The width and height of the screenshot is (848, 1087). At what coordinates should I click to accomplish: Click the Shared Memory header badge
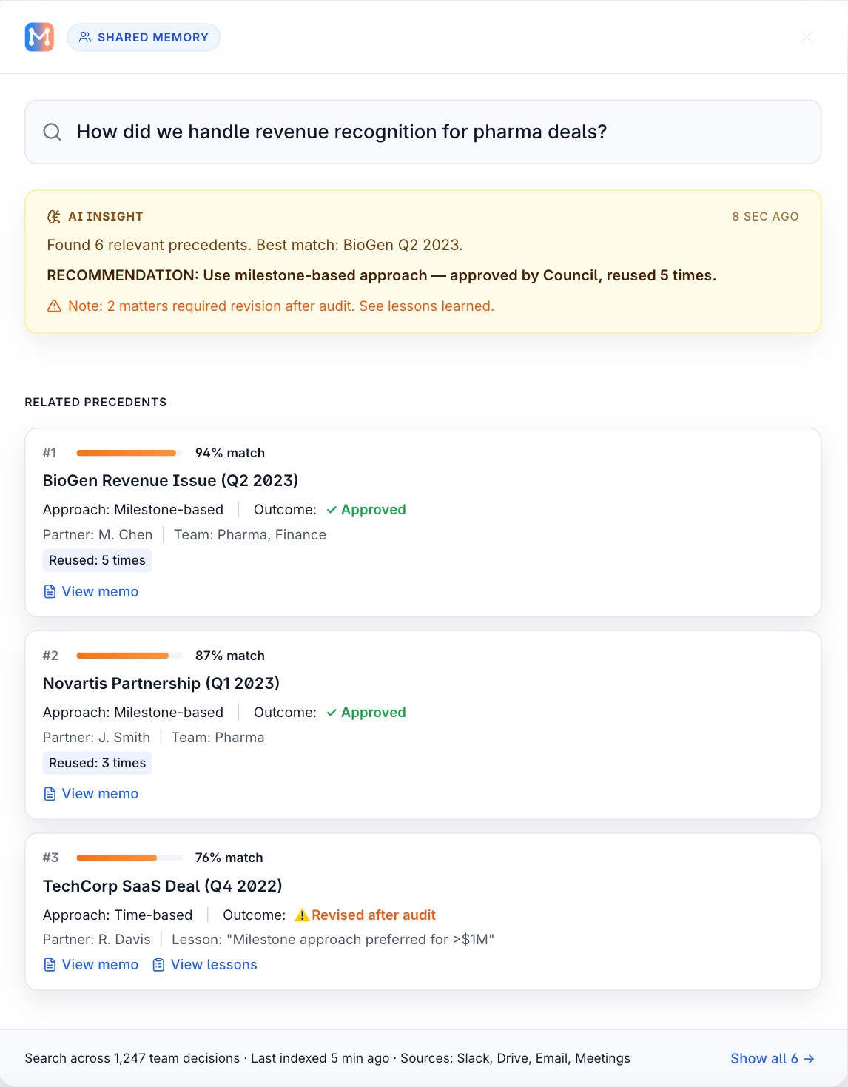coord(144,36)
